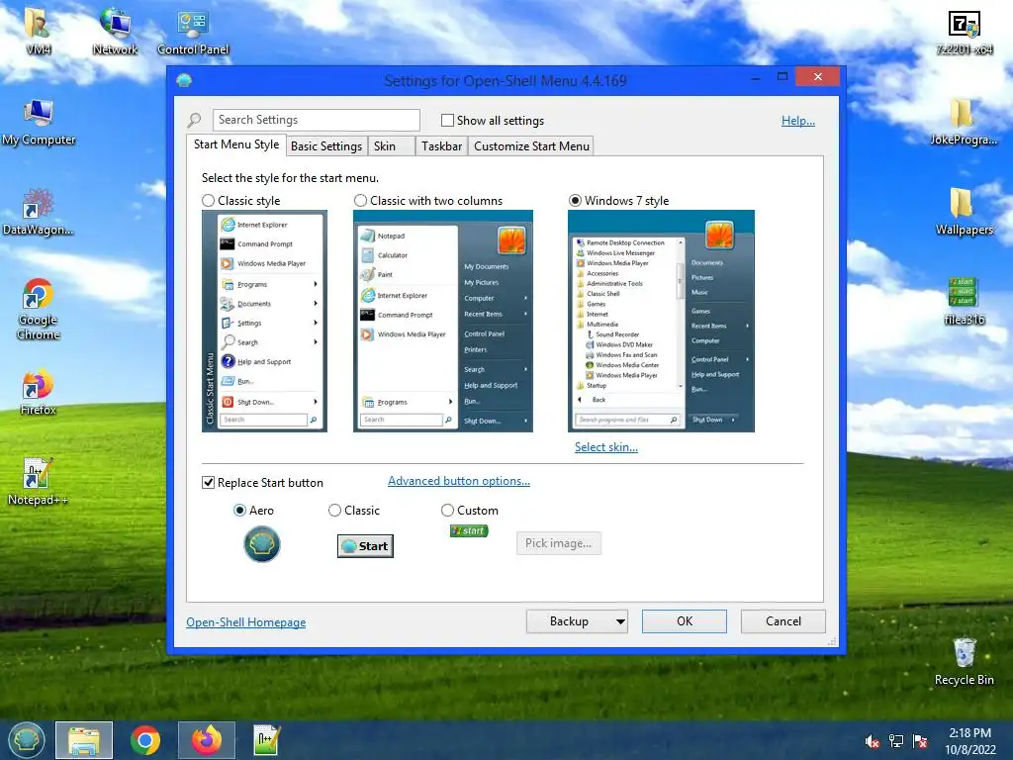
Task: Select the Notepad++ desktop shortcut
Action: [x=39, y=482]
